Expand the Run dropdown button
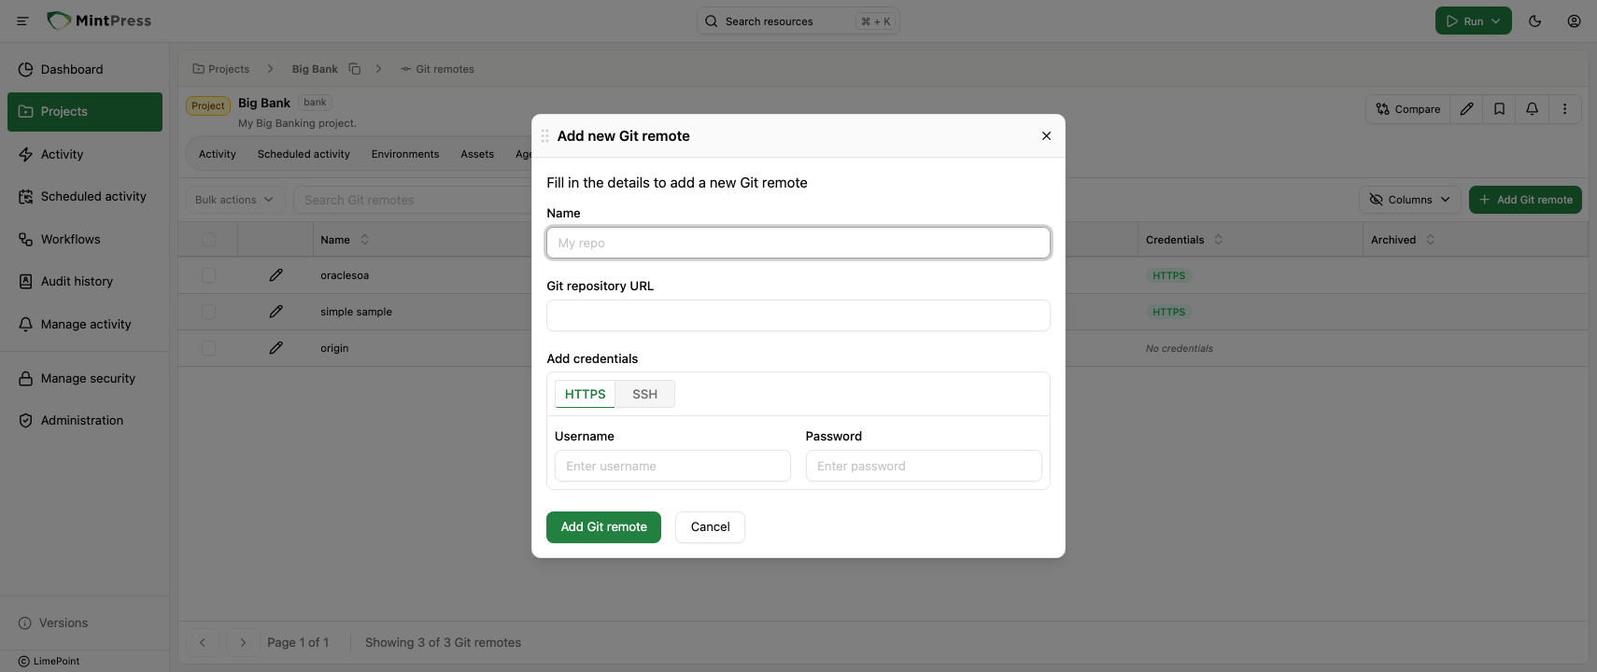 [x=1473, y=21]
